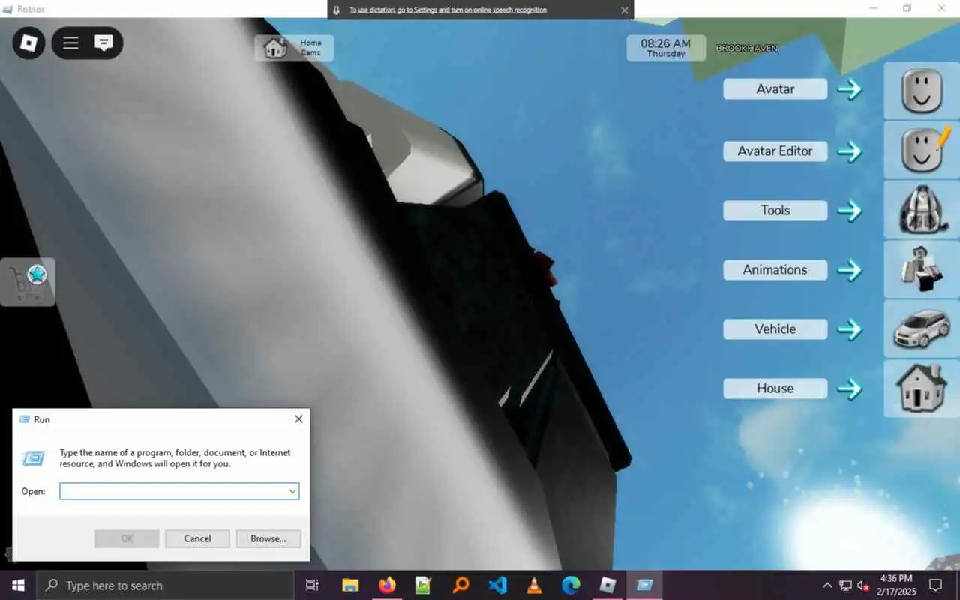The image size is (960, 600).
Task: Open File Explorer from the taskbar
Action: pos(350,586)
